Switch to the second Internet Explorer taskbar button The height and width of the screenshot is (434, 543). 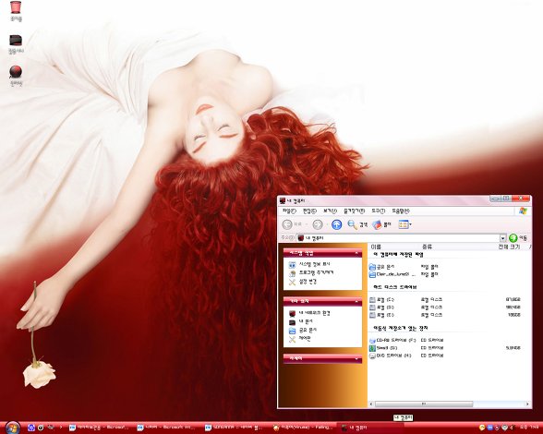click(167, 428)
